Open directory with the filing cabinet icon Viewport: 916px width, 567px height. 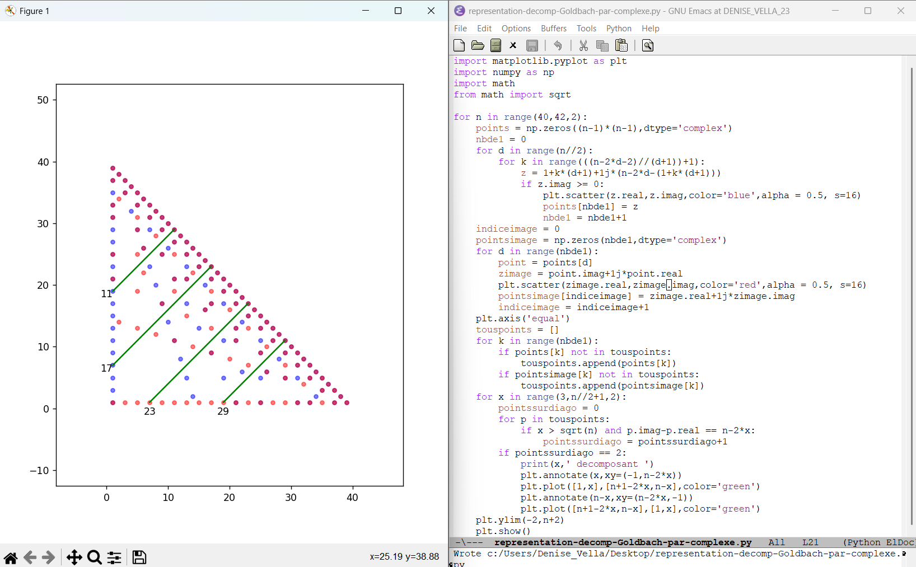(496, 46)
